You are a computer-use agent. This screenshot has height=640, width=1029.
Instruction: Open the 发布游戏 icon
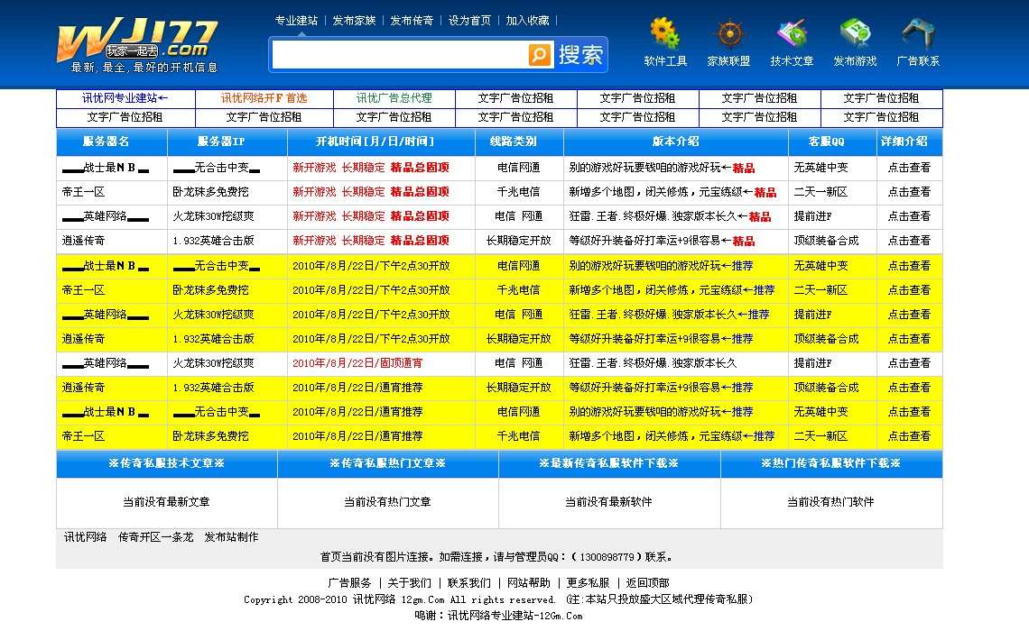(854, 34)
